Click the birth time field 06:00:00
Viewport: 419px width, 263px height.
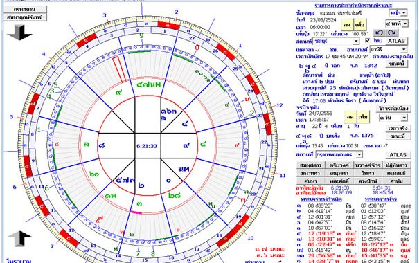coord(320,27)
